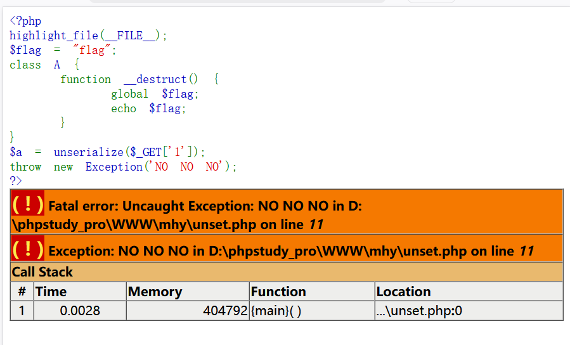Click the highlight_file function call
The image size is (570, 345).
click(54, 36)
